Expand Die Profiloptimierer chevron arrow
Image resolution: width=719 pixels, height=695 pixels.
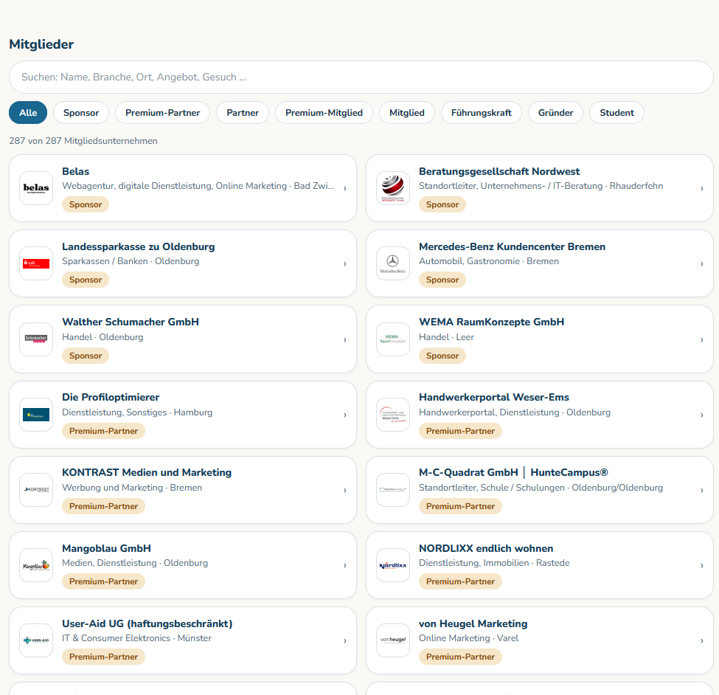345,415
